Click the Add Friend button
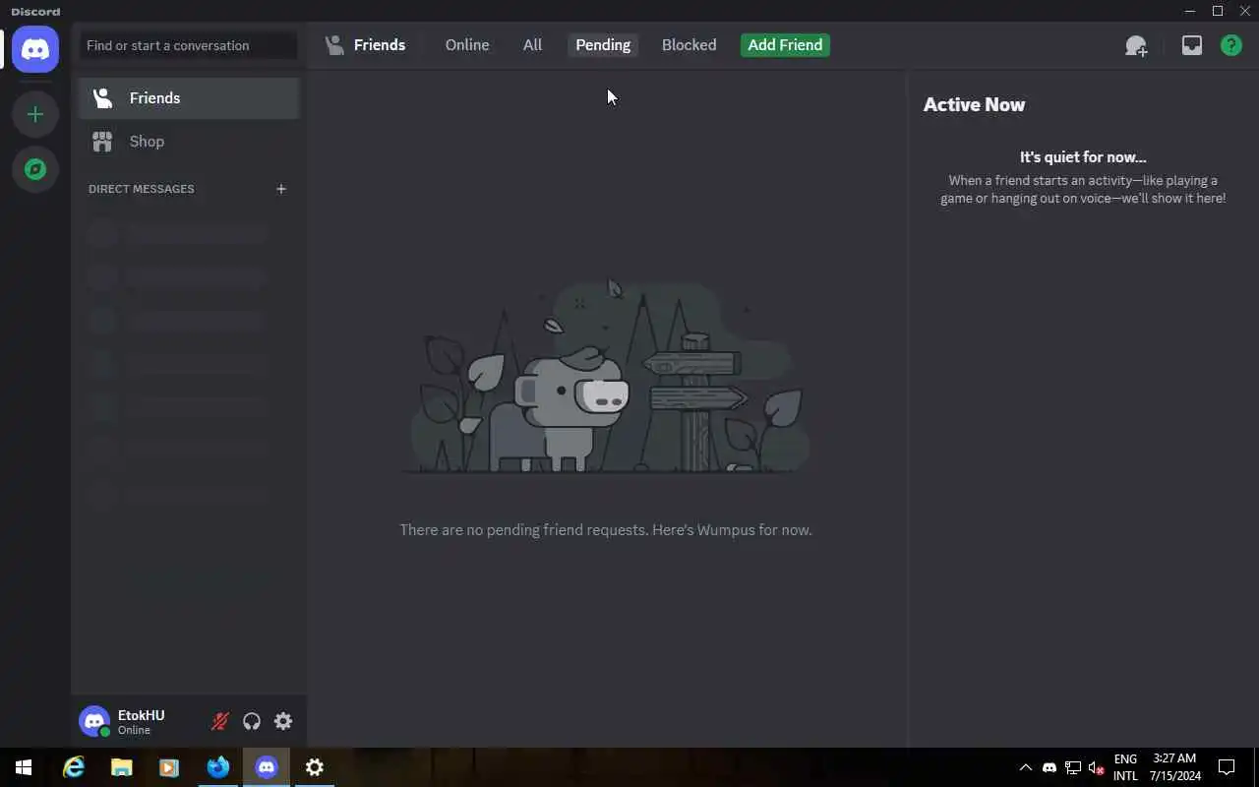This screenshot has width=1259, height=787. tap(785, 45)
